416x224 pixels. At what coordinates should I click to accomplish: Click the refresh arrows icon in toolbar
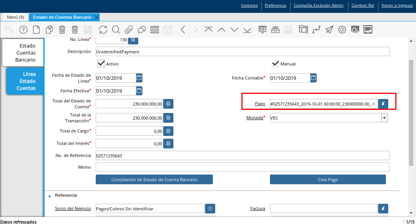click(x=103, y=30)
